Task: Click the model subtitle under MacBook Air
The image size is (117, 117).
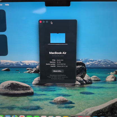Action: coord(58,56)
